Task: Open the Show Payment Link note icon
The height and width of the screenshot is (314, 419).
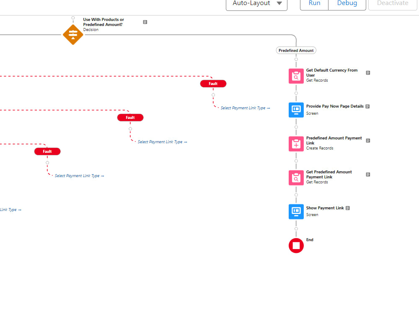Action: (348, 208)
